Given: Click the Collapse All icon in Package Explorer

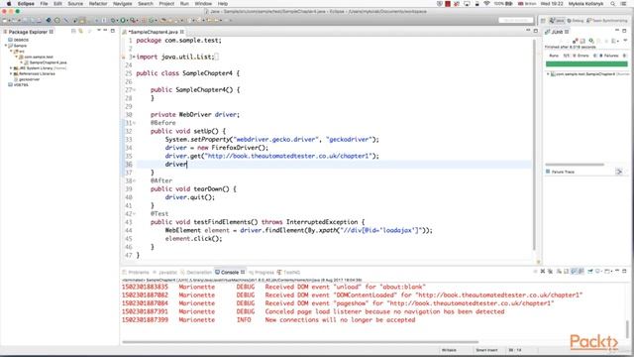Looking at the screenshot, I should point(73,31).
